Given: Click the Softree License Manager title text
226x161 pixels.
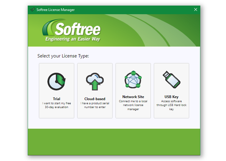Looking at the screenshot, I should coord(55,10).
